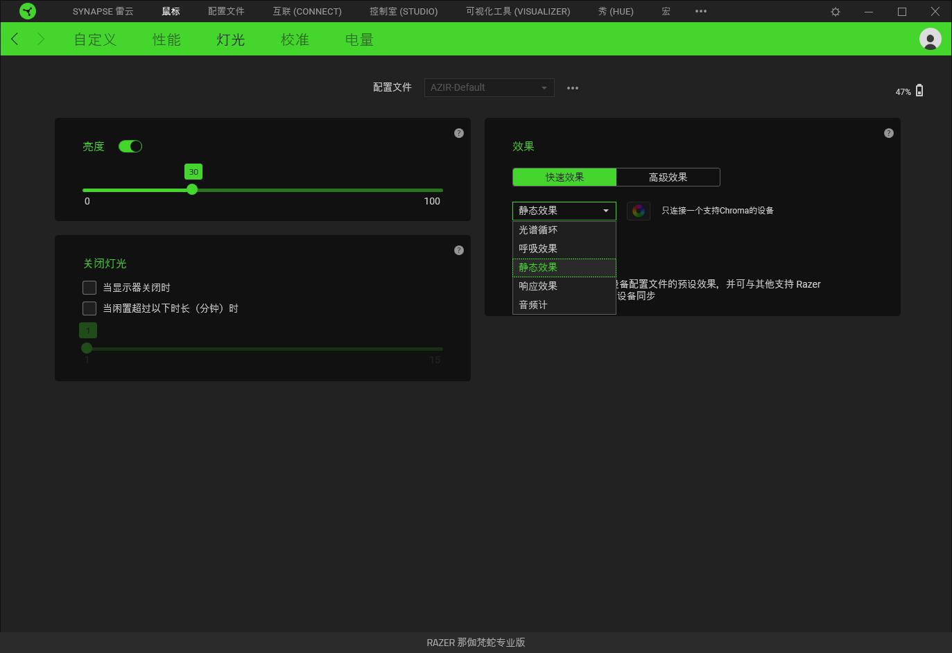Enable the 当显示器关闭时 checkbox
Screen dimensions: 952x653
coord(89,288)
